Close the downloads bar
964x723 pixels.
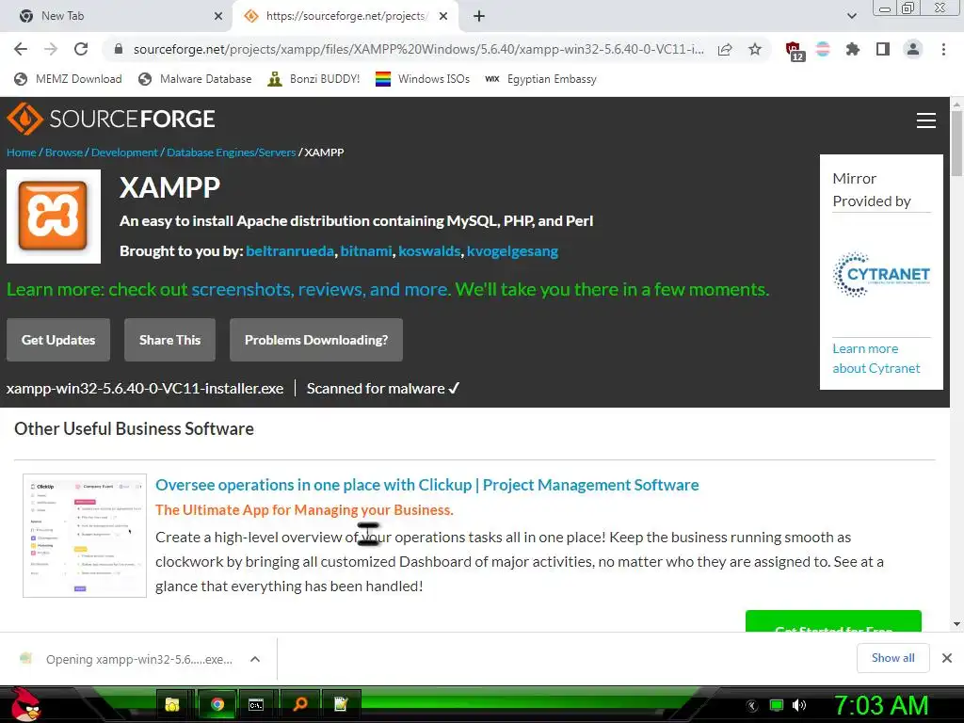pos(947,658)
